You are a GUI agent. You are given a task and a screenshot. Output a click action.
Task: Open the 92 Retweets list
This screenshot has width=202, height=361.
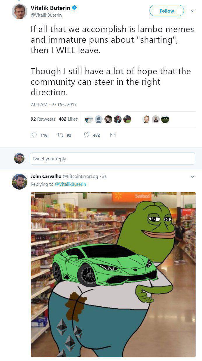click(x=43, y=119)
